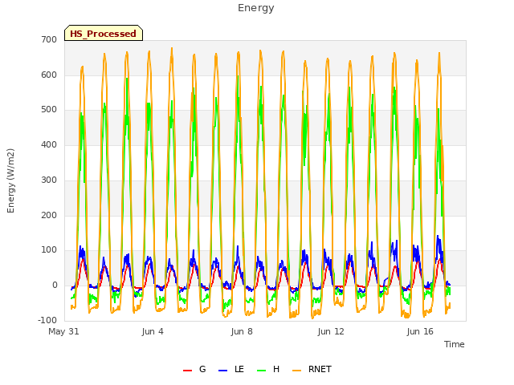
Task: Click the 300 y-axis tick label
Action: [49, 180]
